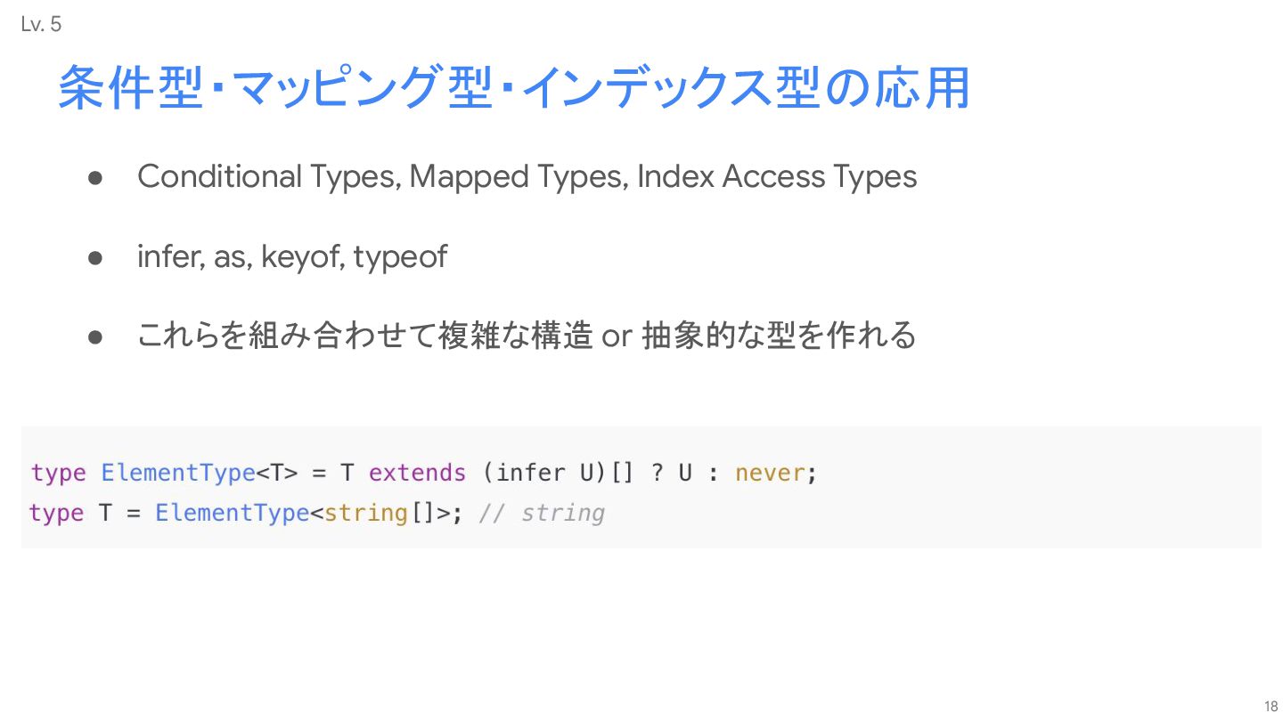The width and height of the screenshot is (1283, 721).
Task: Click the 'infer, as, keyof, typeof' bullet
Action: coord(292,257)
